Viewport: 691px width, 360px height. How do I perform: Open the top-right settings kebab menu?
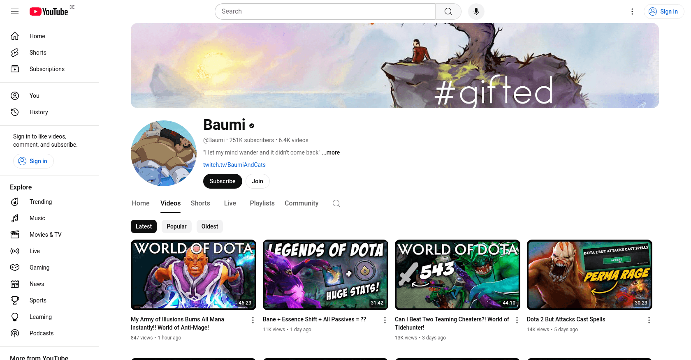pyautogui.click(x=632, y=12)
